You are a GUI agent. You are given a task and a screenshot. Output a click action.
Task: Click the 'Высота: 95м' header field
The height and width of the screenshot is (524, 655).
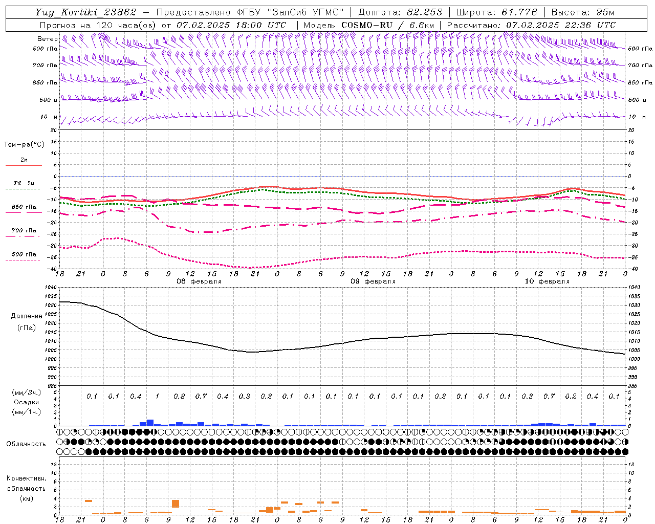[583, 12]
